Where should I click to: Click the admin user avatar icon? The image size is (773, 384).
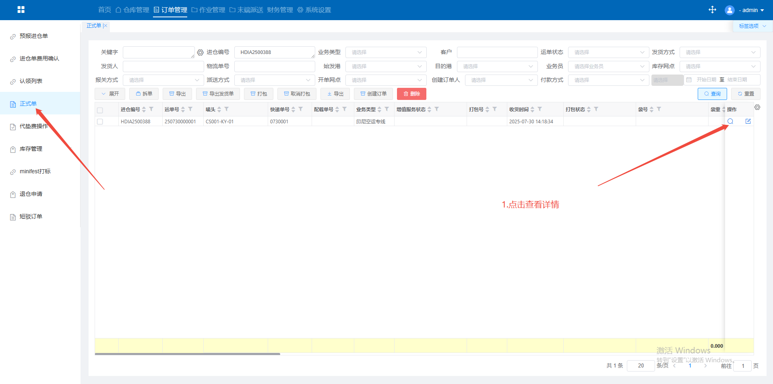coord(730,10)
